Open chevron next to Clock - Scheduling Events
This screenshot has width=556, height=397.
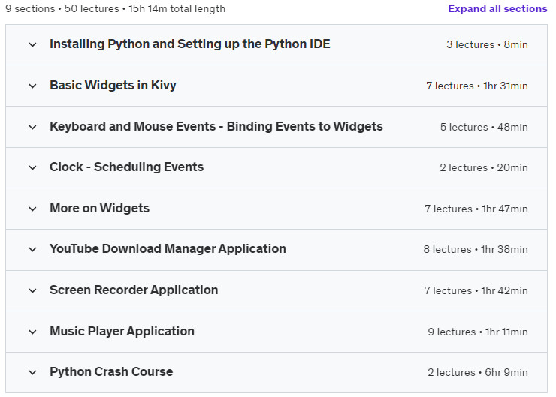click(x=32, y=167)
